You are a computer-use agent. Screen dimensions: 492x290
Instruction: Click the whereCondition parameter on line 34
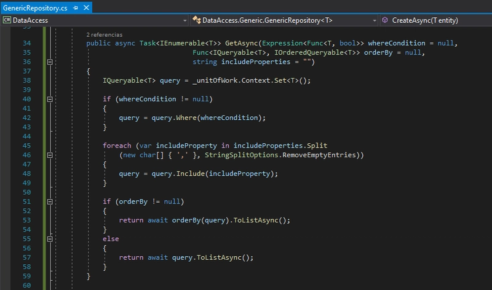(x=397, y=43)
